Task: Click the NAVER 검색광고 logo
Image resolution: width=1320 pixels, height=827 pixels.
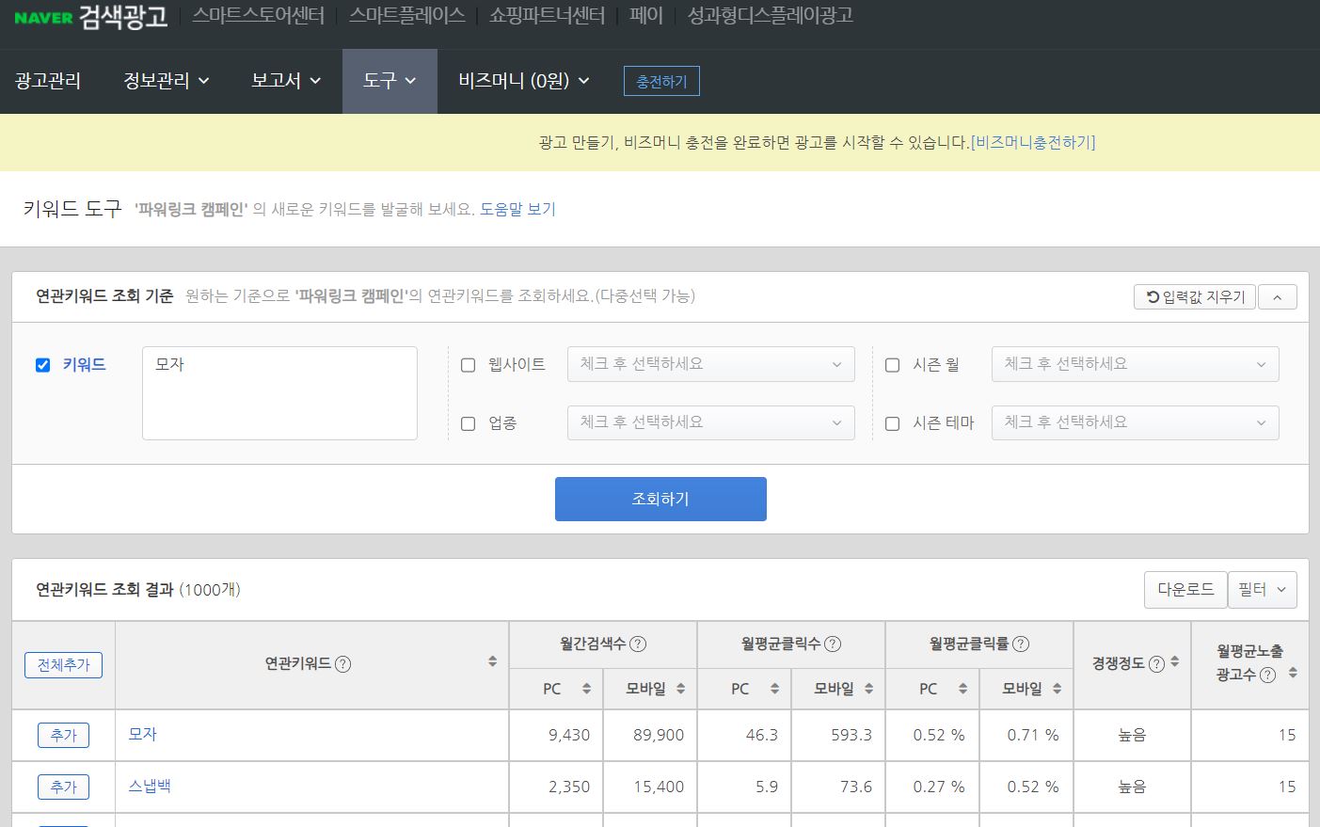Action: (x=90, y=16)
